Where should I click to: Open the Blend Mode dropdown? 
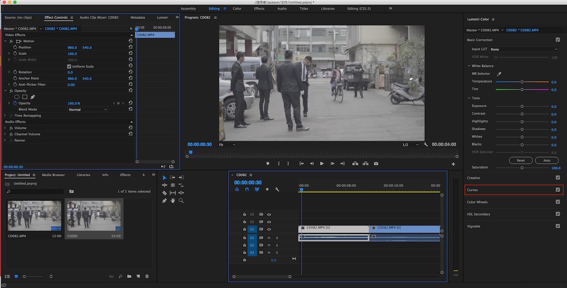[88, 109]
